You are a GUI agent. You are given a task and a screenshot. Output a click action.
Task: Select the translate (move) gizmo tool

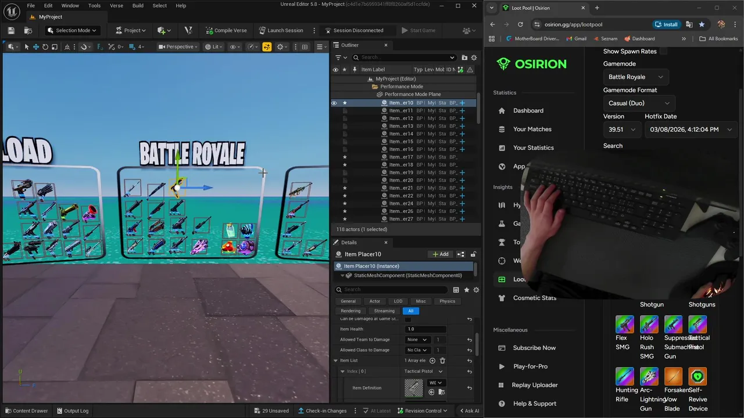click(35, 46)
